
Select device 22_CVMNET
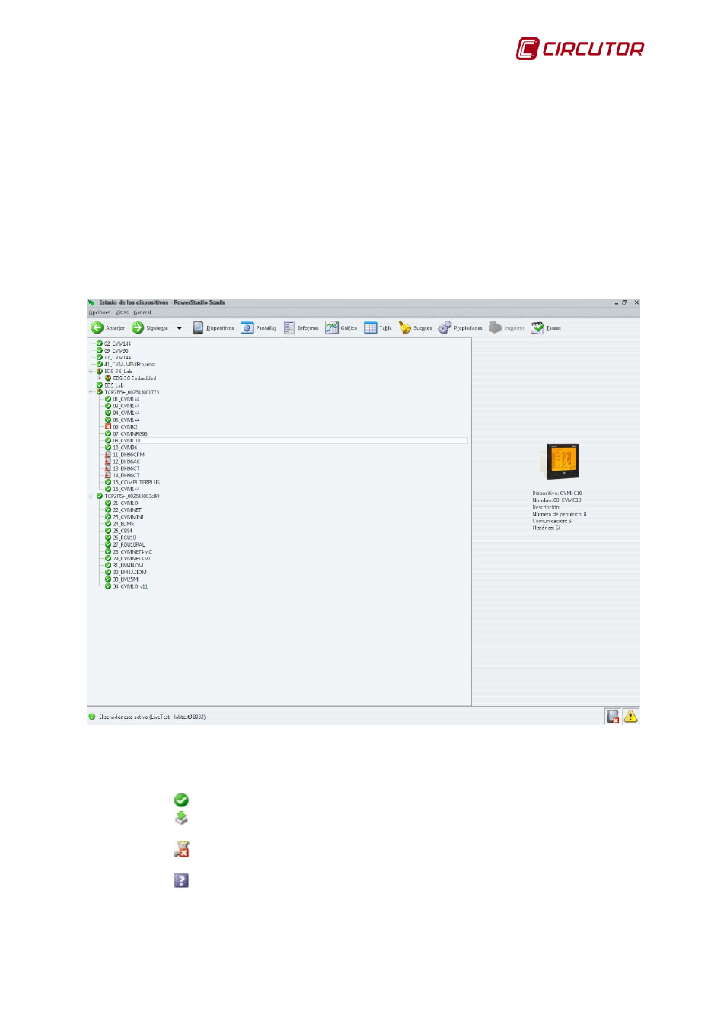127,510
